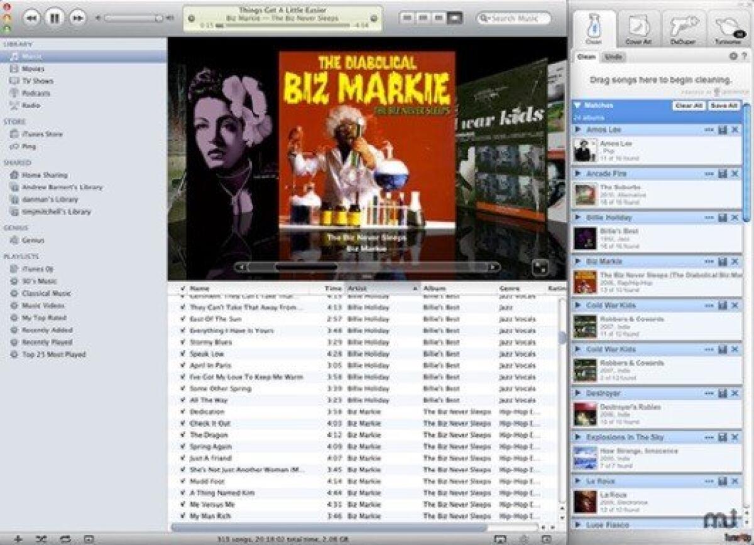Expand the Arcade Fire match entry
The height and width of the screenshot is (545, 754).
(579, 174)
